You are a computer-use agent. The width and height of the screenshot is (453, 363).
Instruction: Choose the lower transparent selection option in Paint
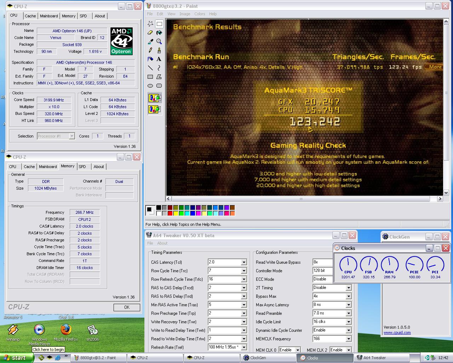(155, 109)
